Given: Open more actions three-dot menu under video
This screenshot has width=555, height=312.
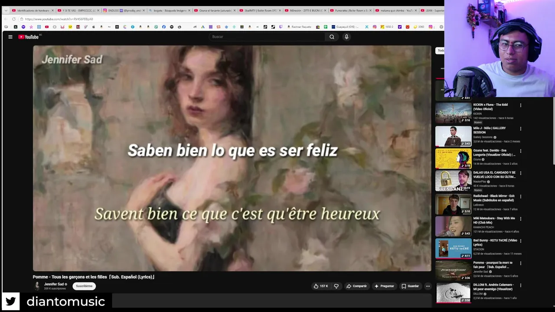Looking at the screenshot, I should [428, 286].
